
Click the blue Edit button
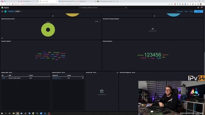[199, 11]
